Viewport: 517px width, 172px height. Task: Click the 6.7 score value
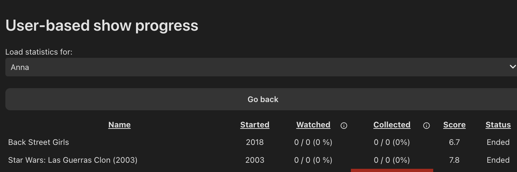[454, 142]
